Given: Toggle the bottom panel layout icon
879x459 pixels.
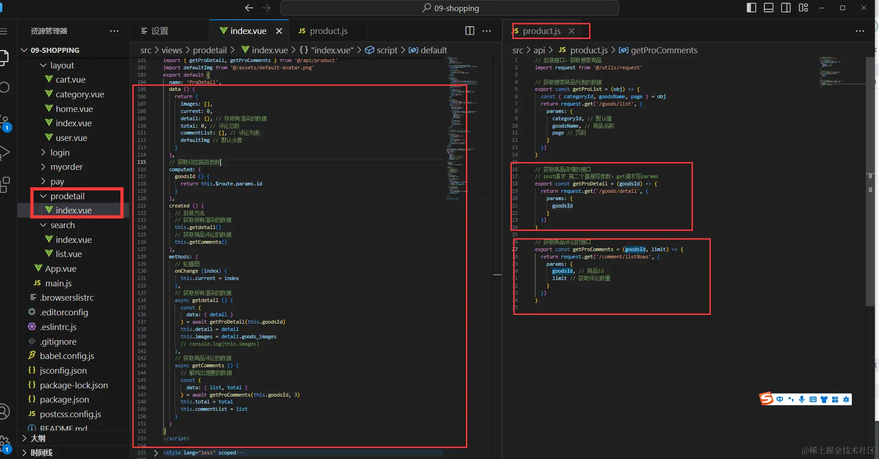Looking at the screenshot, I should 768,8.
